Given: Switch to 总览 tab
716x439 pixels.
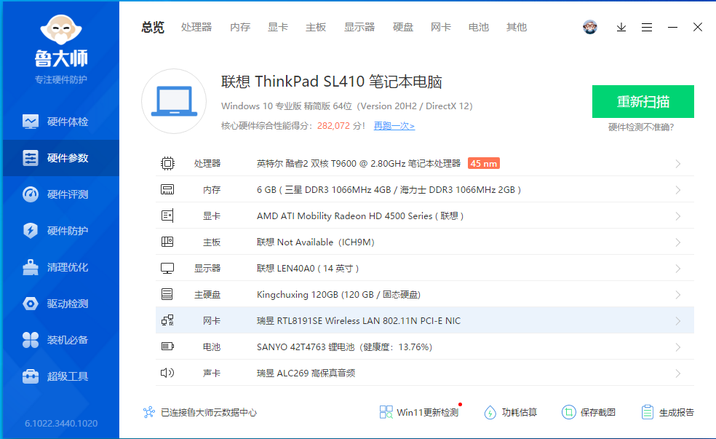Looking at the screenshot, I should click(x=153, y=28).
